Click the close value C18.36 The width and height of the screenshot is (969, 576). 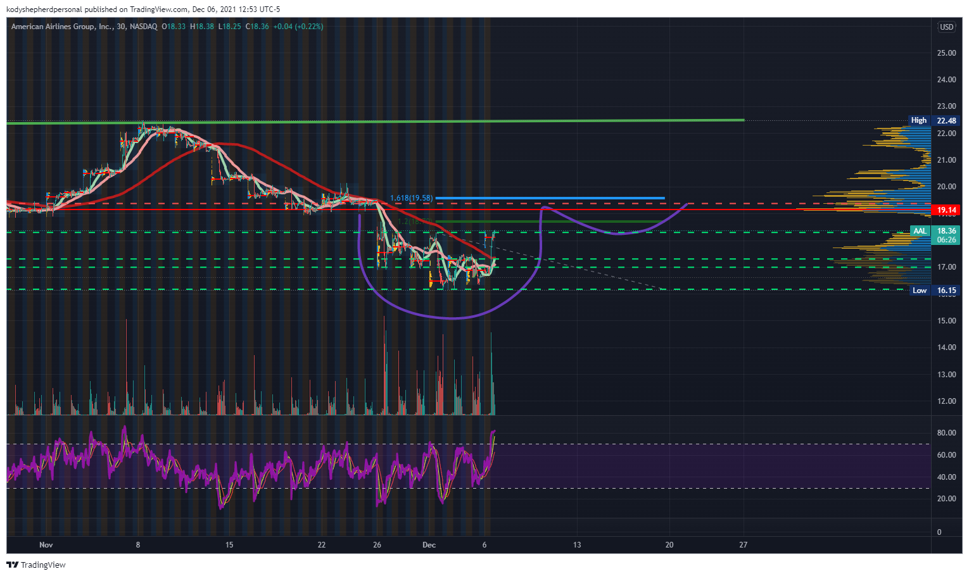(x=257, y=27)
